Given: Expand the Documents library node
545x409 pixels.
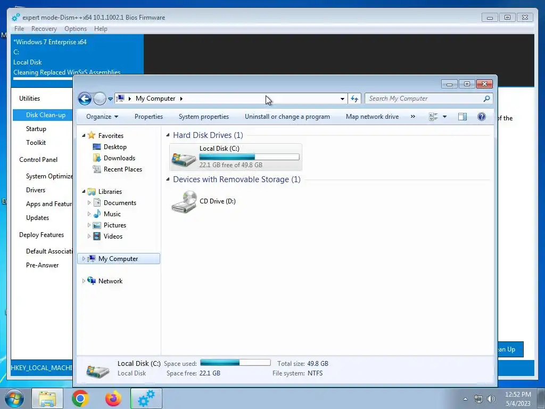Looking at the screenshot, I should coord(89,202).
